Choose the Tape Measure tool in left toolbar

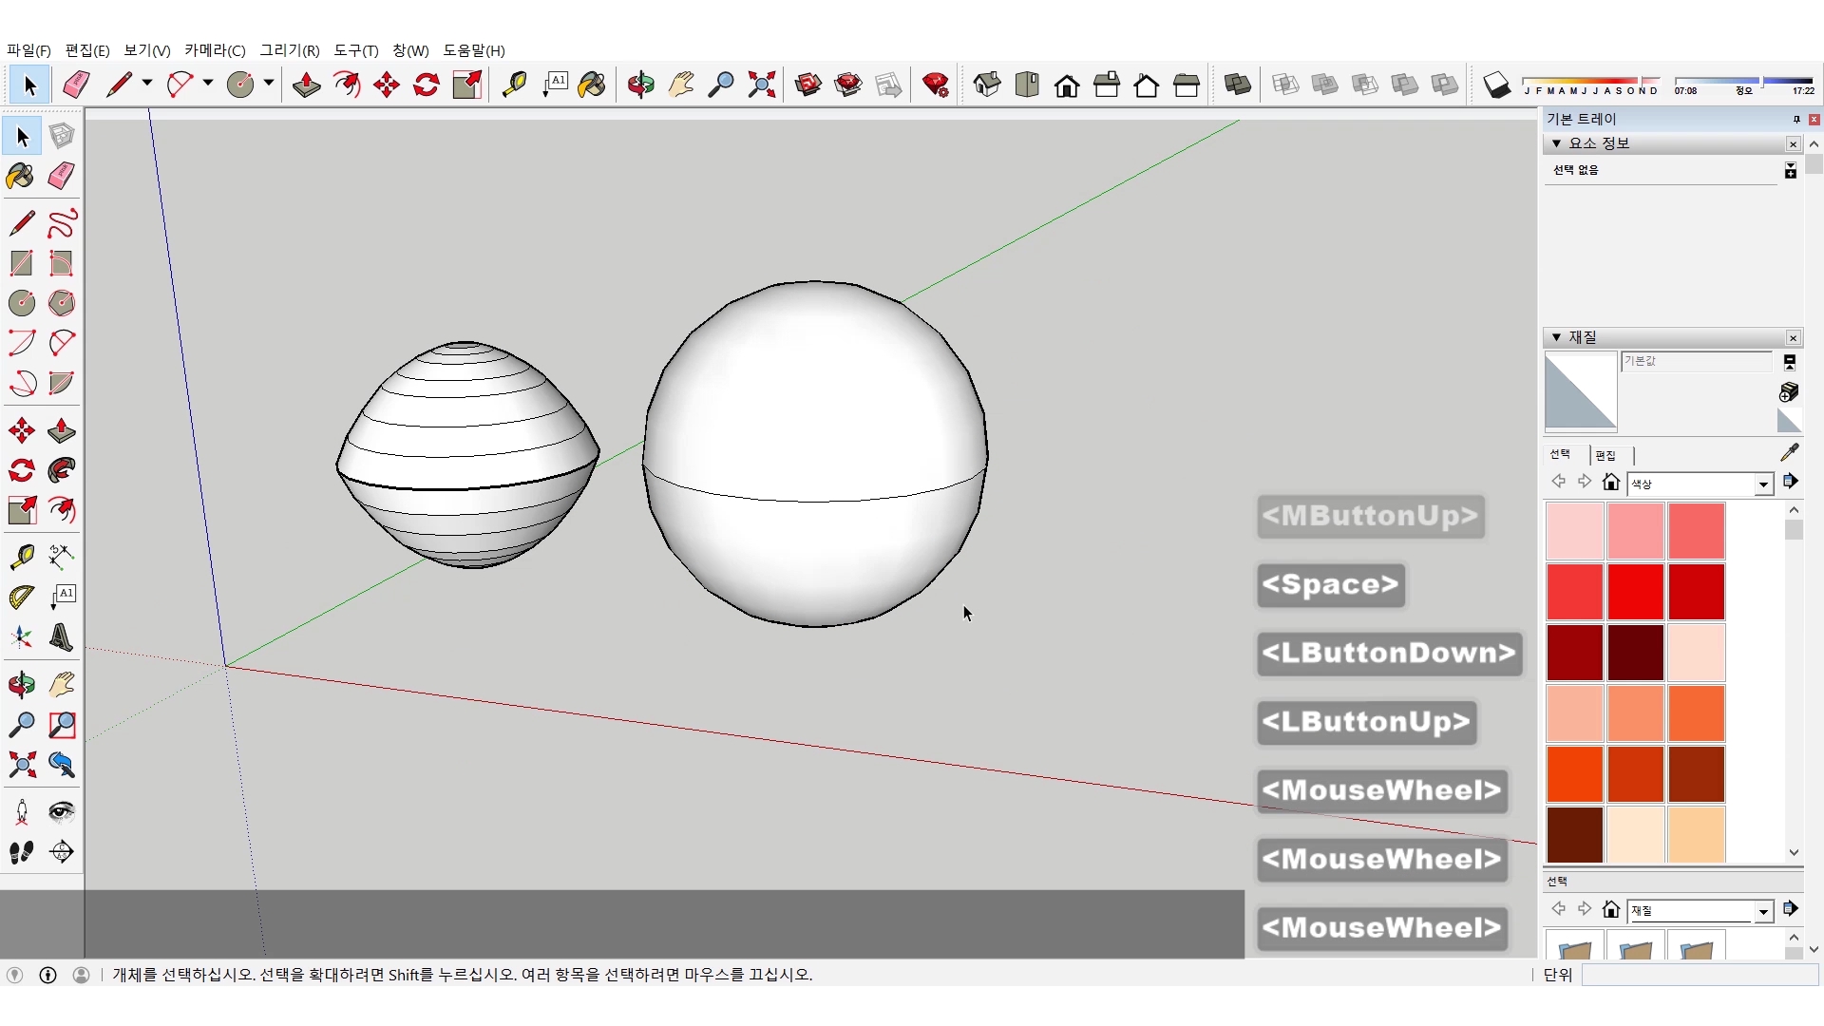coord(21,556)
